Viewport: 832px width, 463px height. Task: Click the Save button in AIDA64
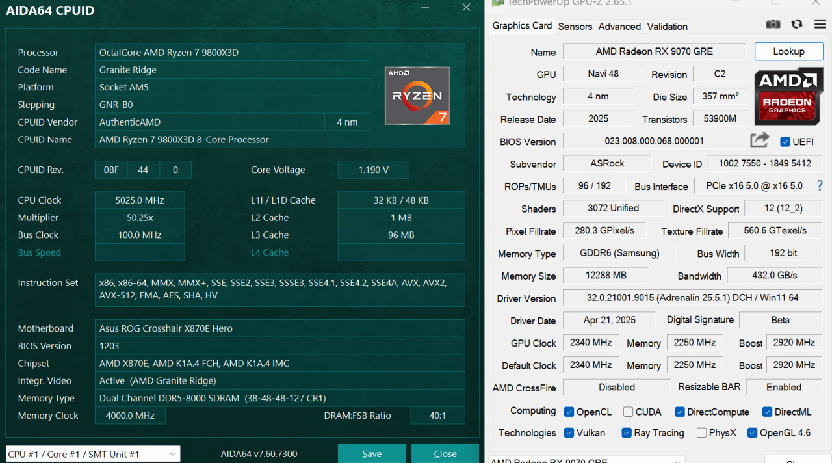pyautogui.click(x=372, y=453)
